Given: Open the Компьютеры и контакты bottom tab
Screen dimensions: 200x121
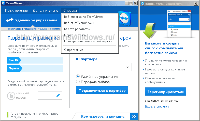Looking at the screenshot, I should (x=103, y=116).
